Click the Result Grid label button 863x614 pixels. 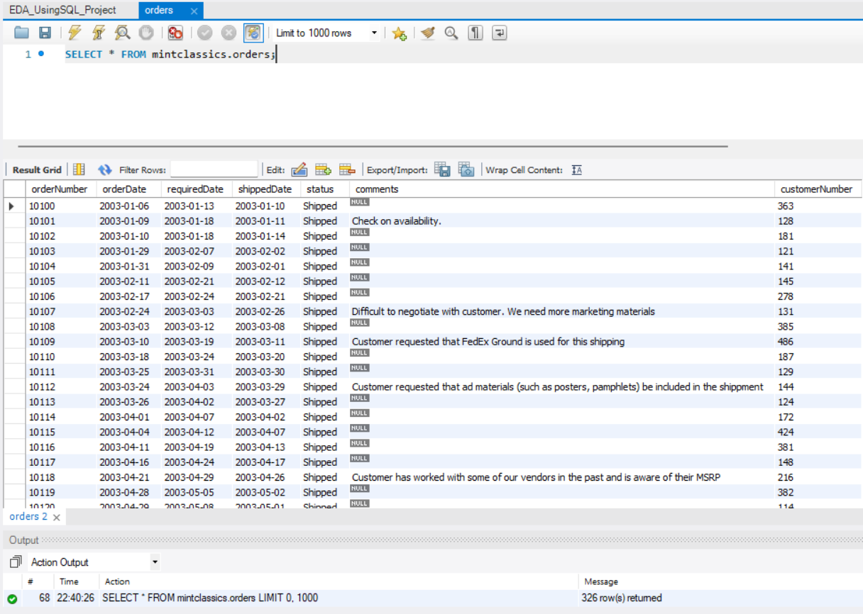point(37,169)
